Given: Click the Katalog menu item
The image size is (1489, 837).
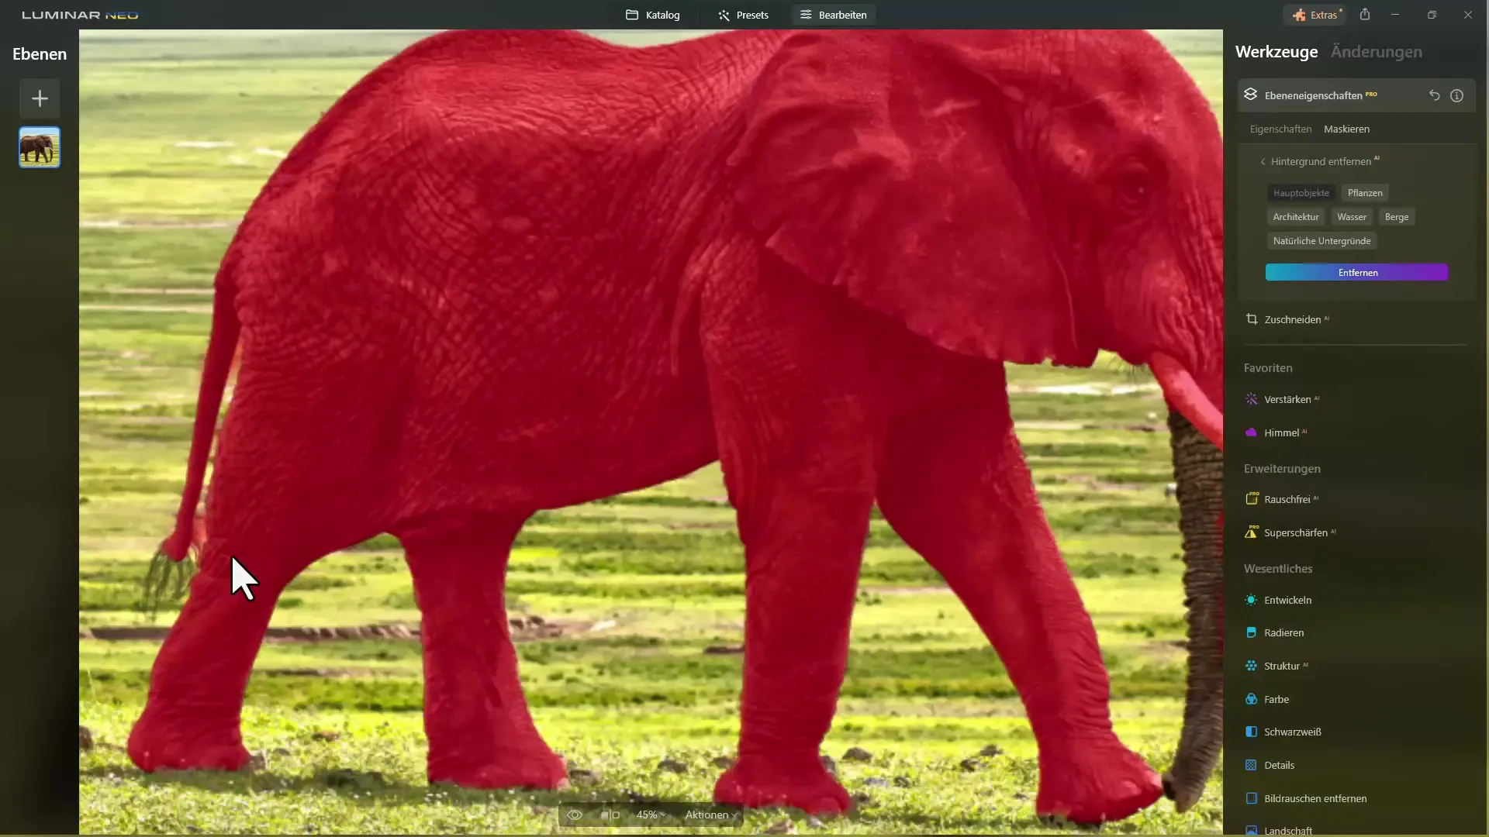Looking at the screenshot, I should [x=654, y=14].
